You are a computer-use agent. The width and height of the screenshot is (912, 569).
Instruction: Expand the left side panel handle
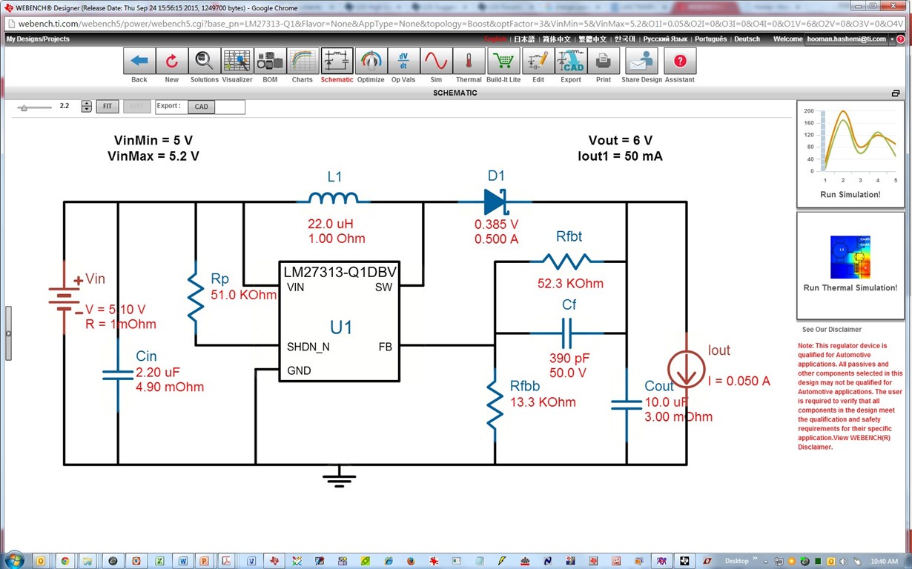click(8, 333)
